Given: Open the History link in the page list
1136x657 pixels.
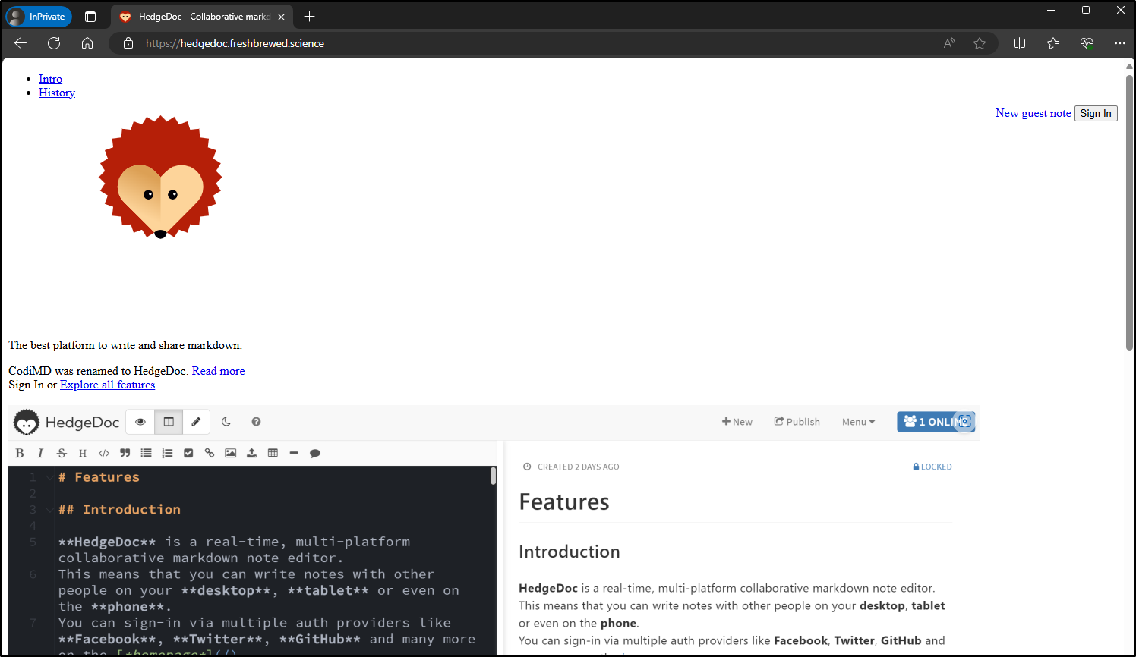Looking at the screenshot, I should pyautogui.click(x=57, y=93).
